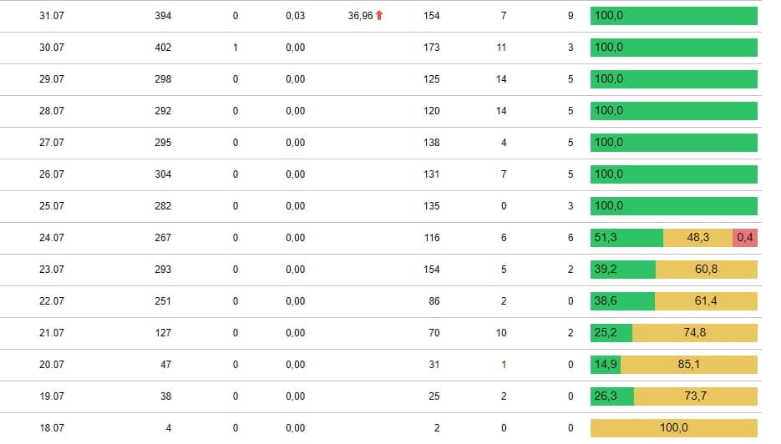Screen dimensions: 781x444
Task: Select the 25.07 date cell
Action: [x=52, y=205]
